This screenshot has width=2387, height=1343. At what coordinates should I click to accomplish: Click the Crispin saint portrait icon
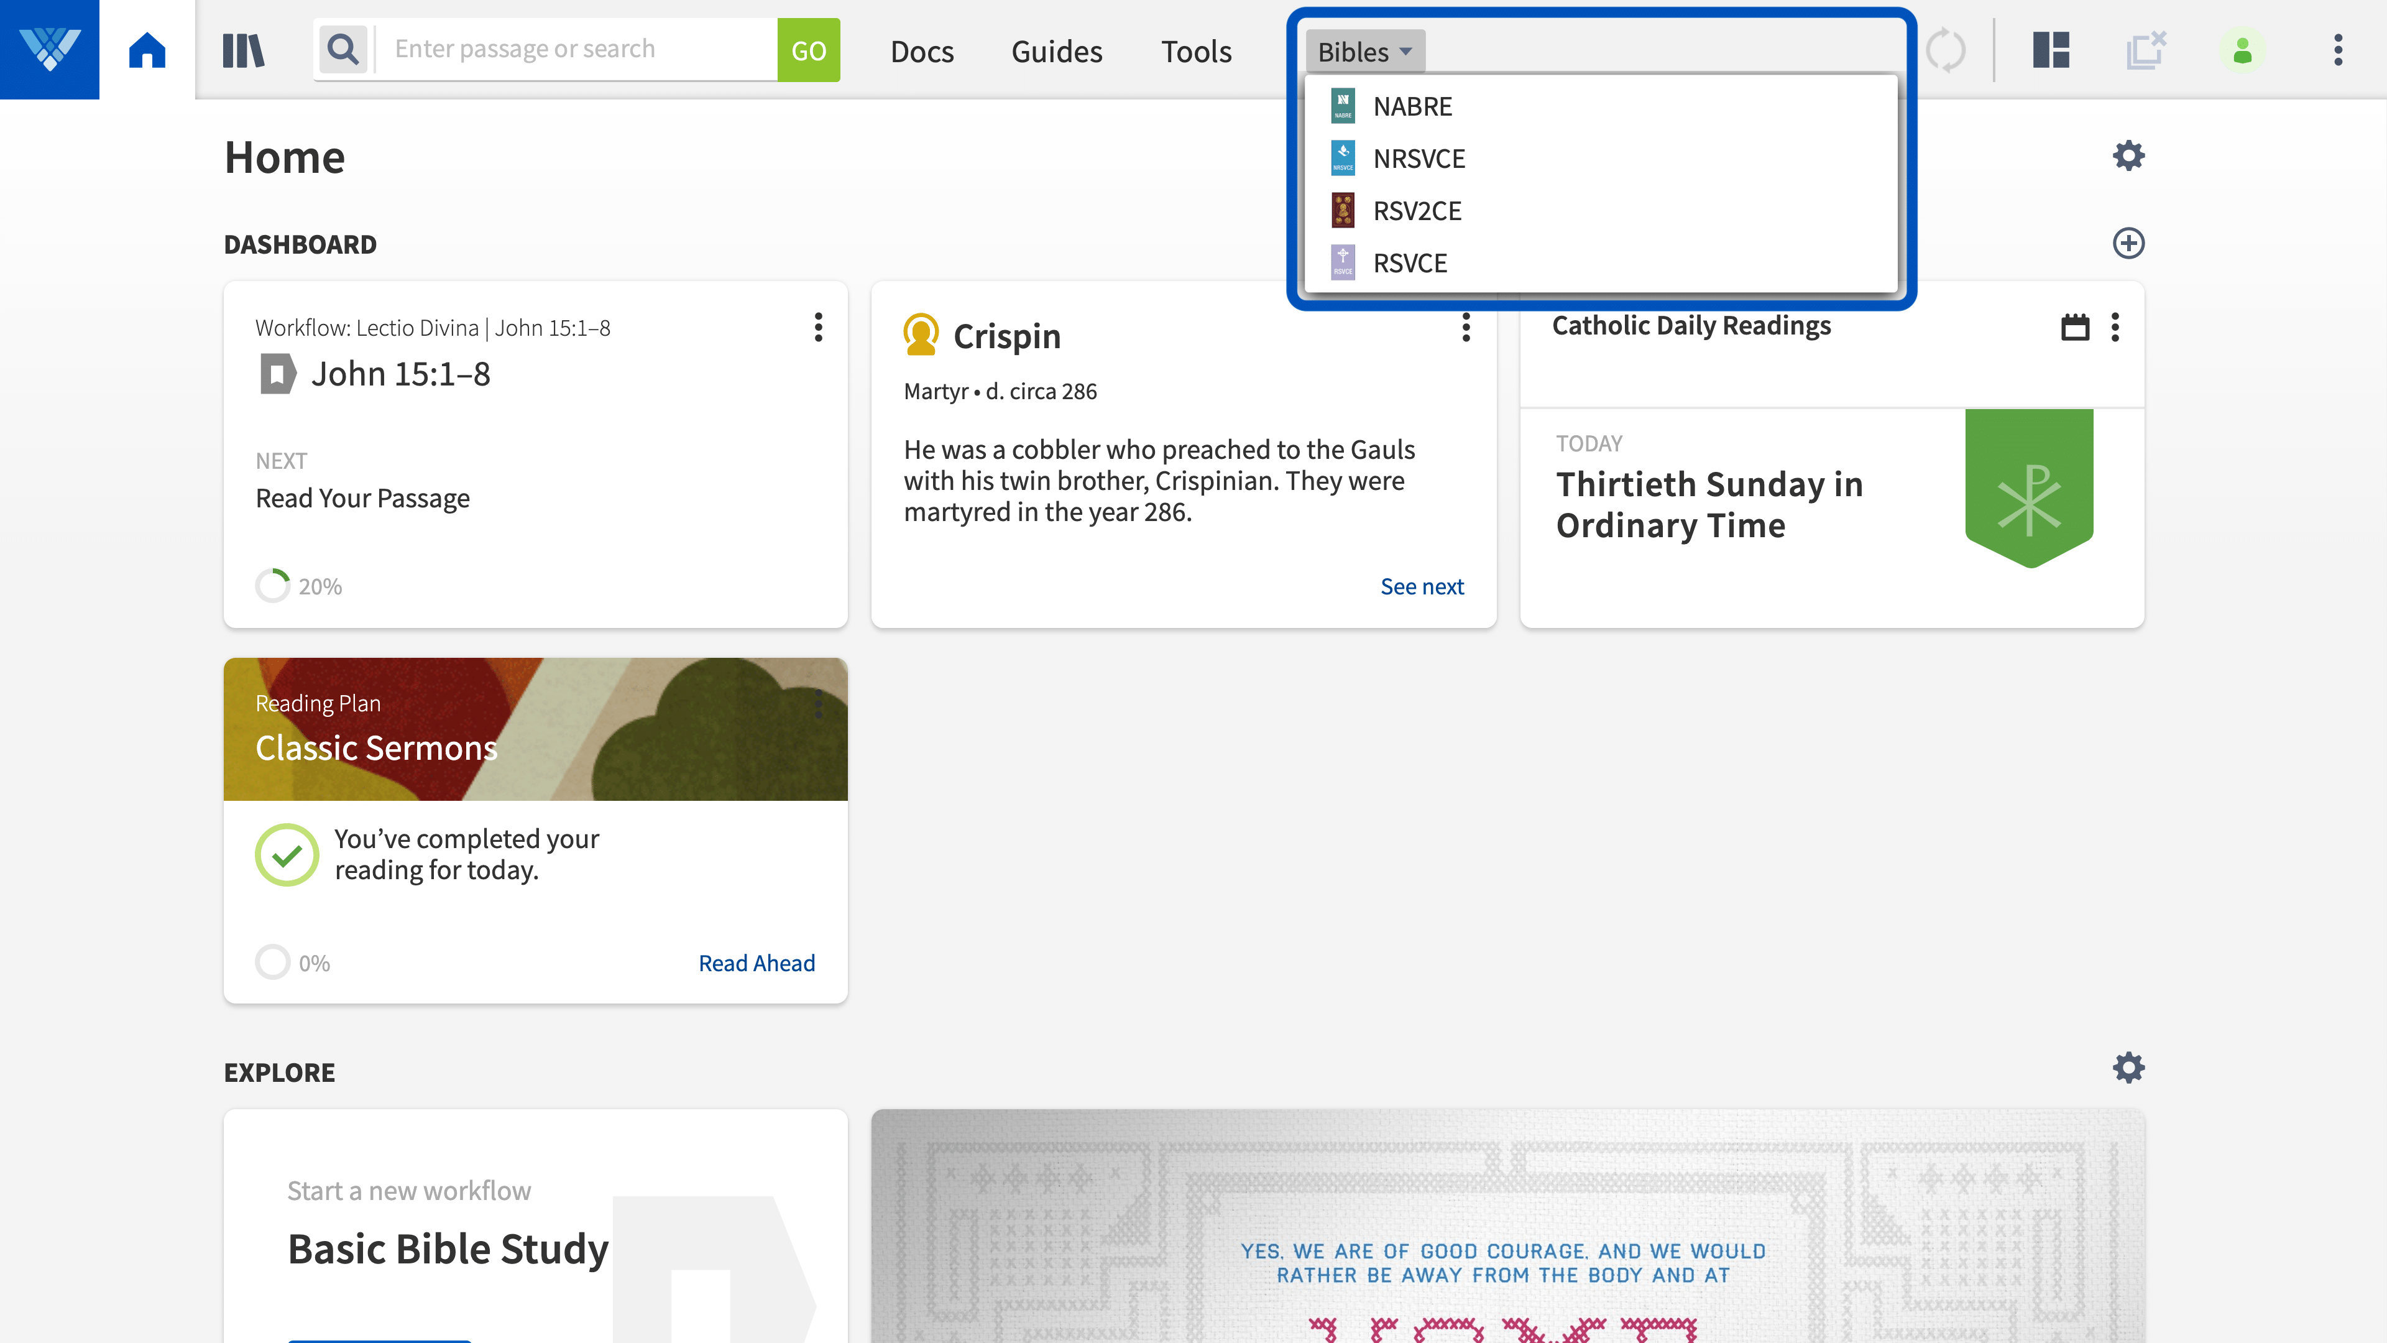pos(921,335)
